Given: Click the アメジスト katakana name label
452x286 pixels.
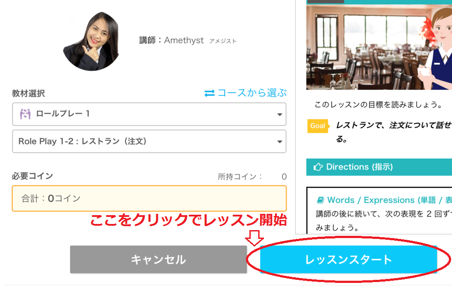Looking at the screenshot, I should [x=222, y=41].
